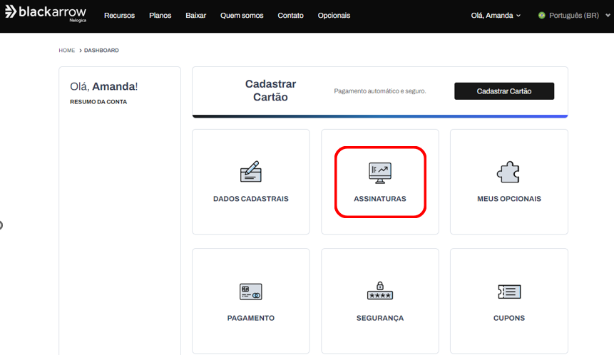
Task: Click the Meus Opcionais puzzle piece icon
Action: (508, 172)
